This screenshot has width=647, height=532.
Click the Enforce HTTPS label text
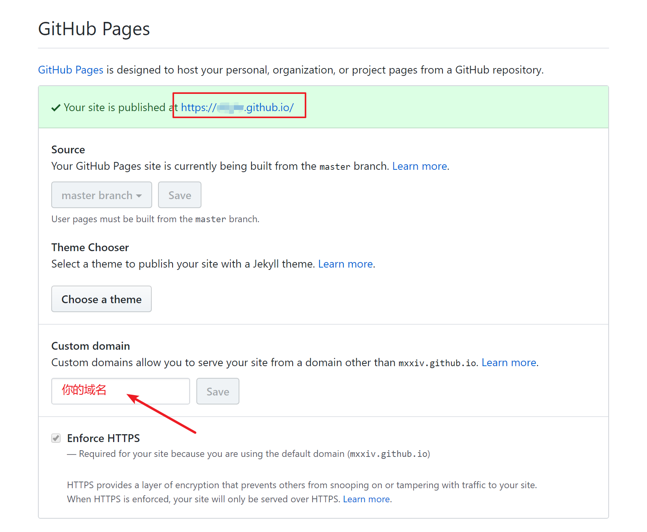click(x=103, y=439)
